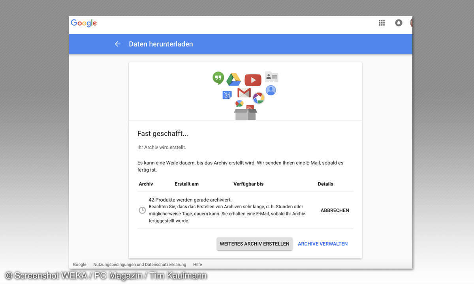
Task: Click the blue Calendar 31 icon
Action: [x=227, y=95]
